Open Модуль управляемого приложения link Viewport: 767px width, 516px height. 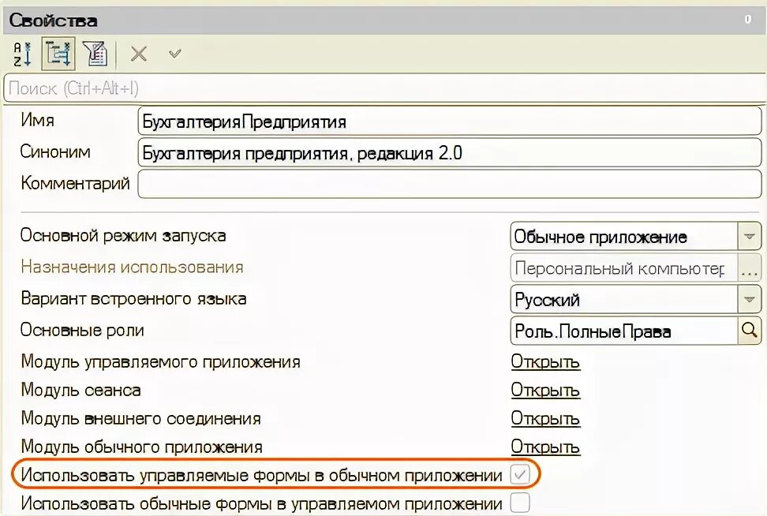tap(545, 362)
